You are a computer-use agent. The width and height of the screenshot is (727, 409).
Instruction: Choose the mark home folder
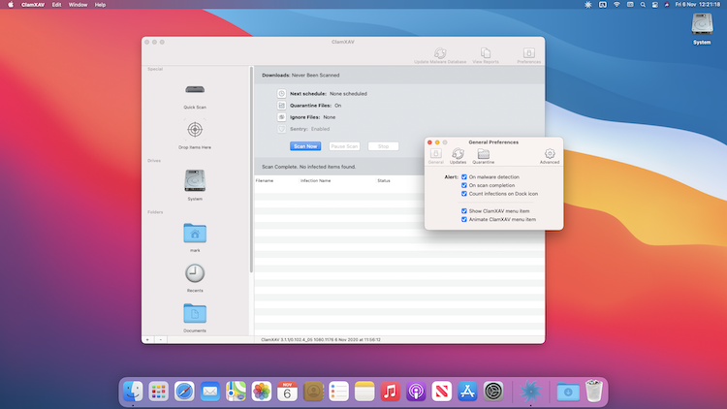(x=195, y=233)
